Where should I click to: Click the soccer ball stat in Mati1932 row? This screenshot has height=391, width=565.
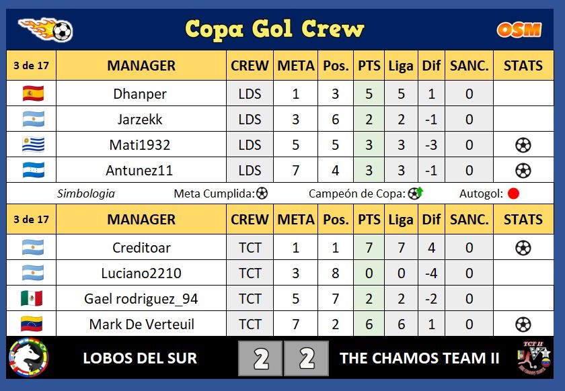523,145
